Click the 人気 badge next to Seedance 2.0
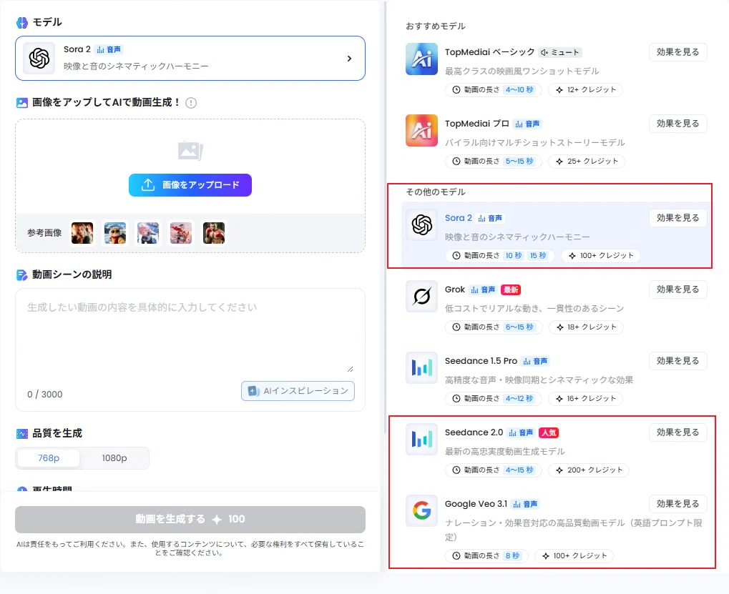Viewport: 729px width, 594px height. (x=549, y=433)
